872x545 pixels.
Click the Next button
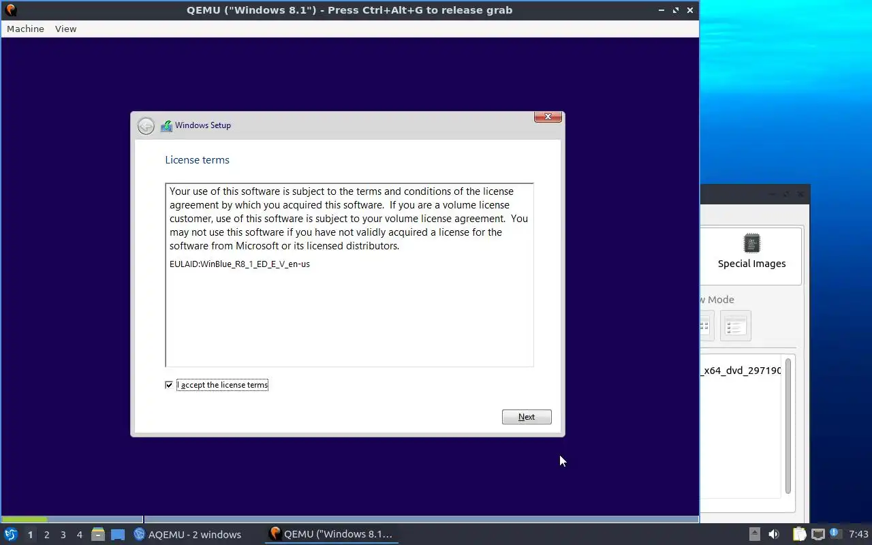click(527, 417)
